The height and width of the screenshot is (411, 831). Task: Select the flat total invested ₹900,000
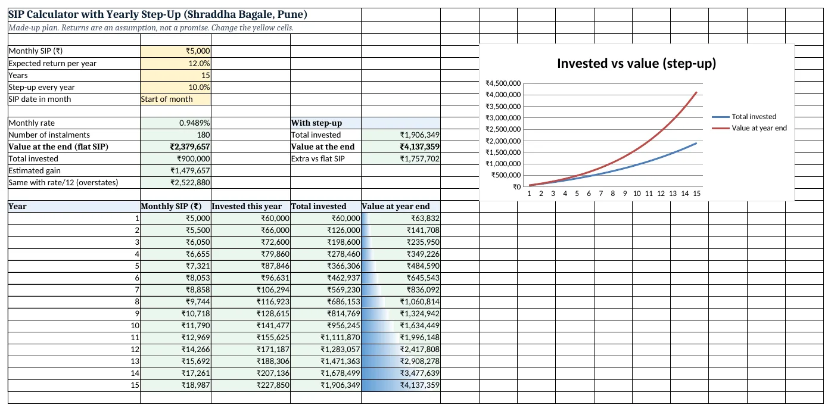175,159
